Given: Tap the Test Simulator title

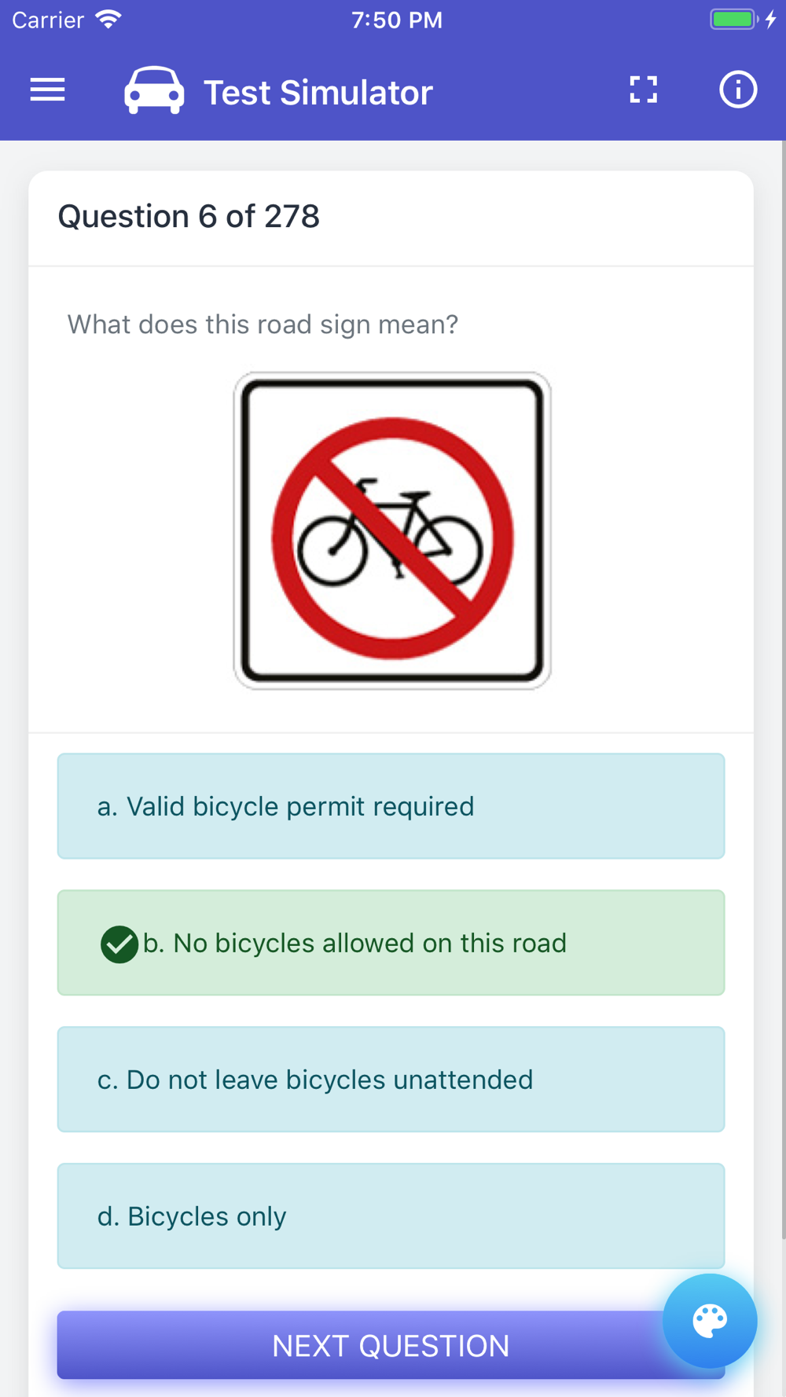Looking at the screenshot, I should point(318,93).
